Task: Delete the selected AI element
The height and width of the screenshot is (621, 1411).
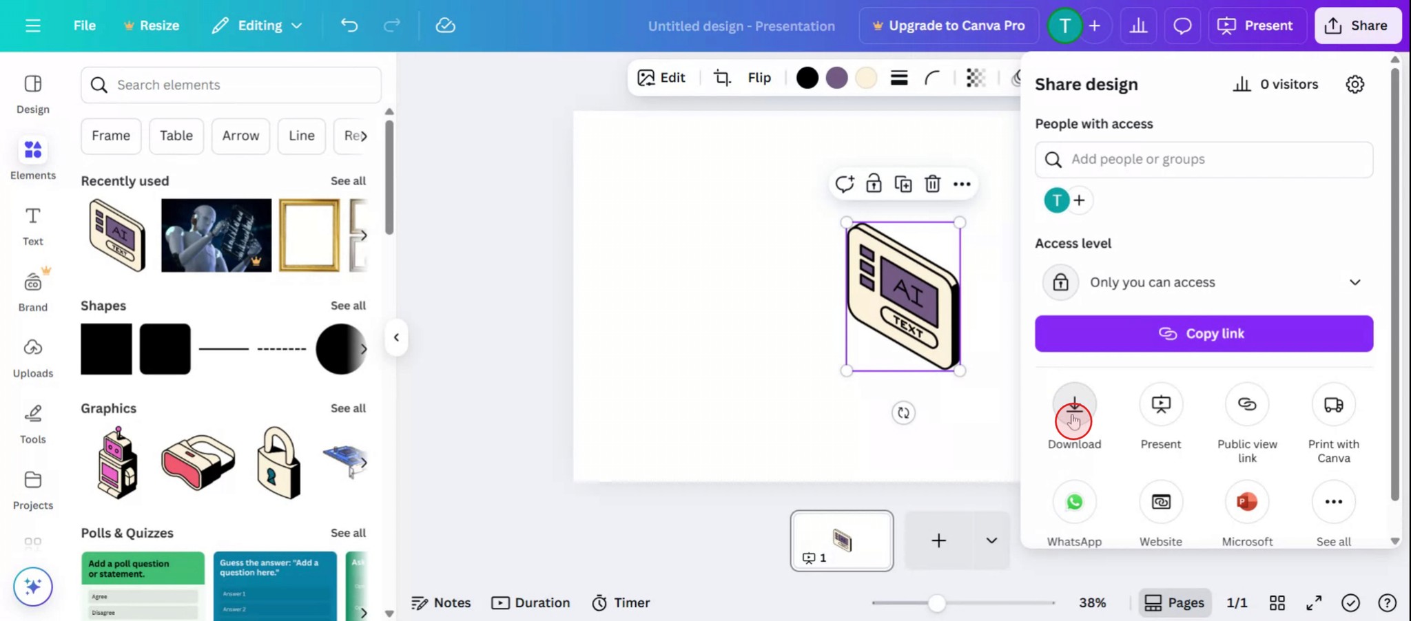Action: (934, 184)
